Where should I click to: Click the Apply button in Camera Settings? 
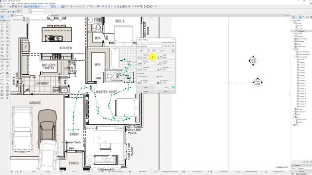pyautogui.click(x=166, y=91)
